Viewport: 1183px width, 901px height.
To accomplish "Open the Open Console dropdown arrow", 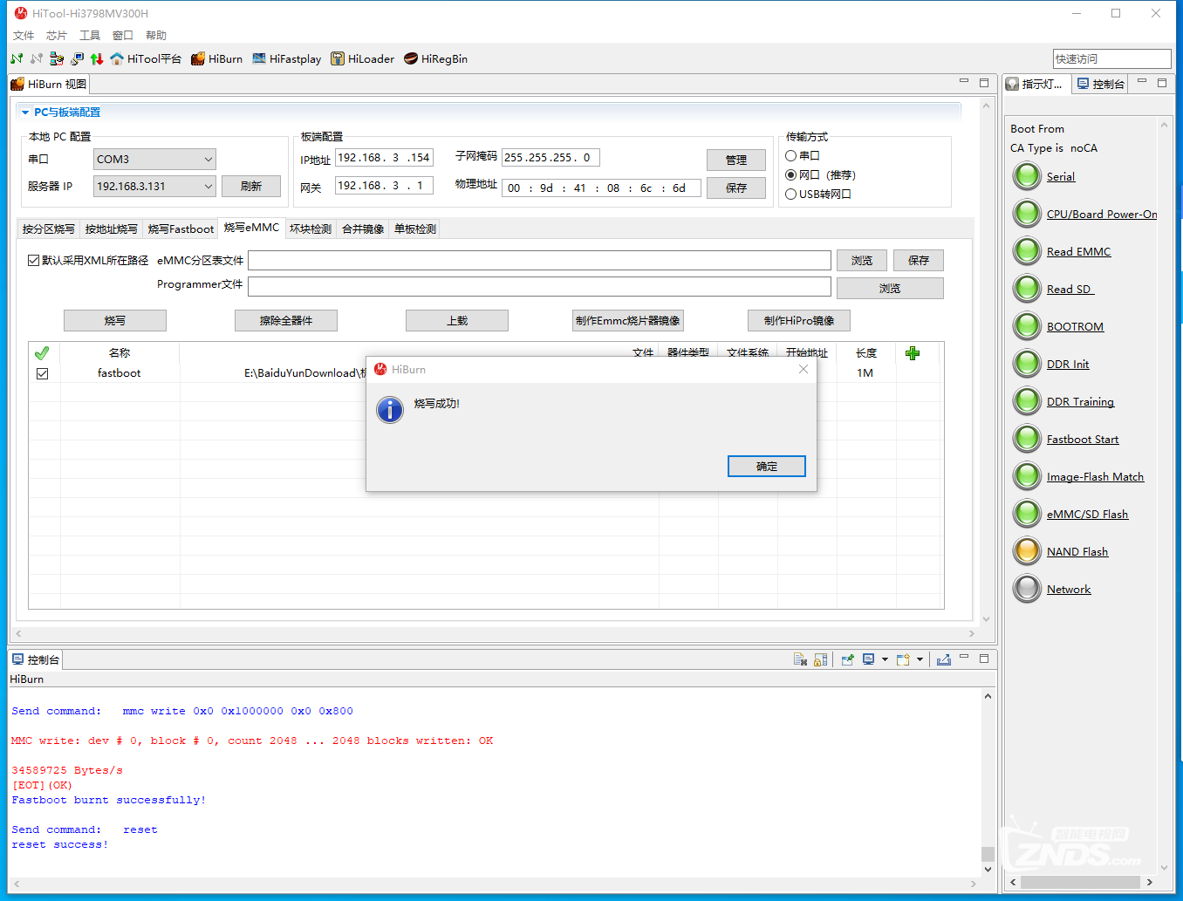I will (x=920, y=659).
